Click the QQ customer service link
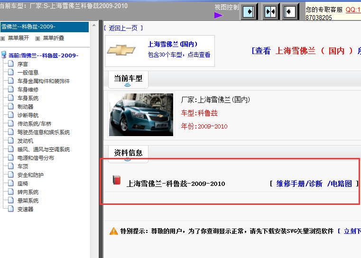This screenshot has width=361, height=258. [x=353, y=9]
